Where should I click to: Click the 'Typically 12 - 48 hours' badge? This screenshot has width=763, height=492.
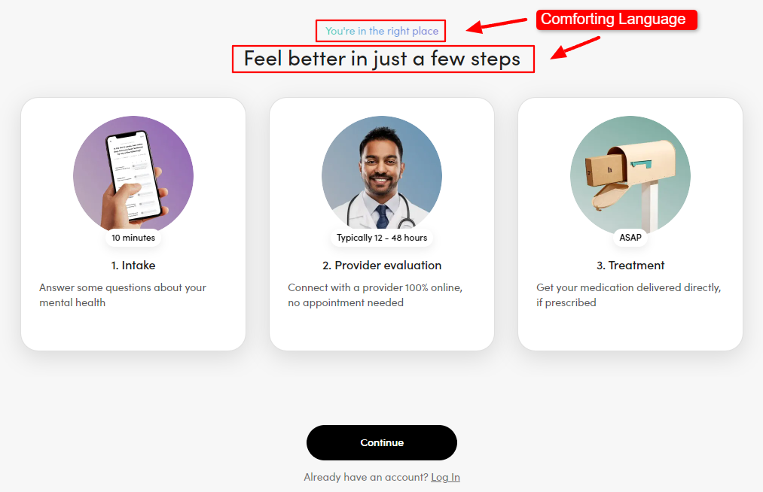coord(382,238)
